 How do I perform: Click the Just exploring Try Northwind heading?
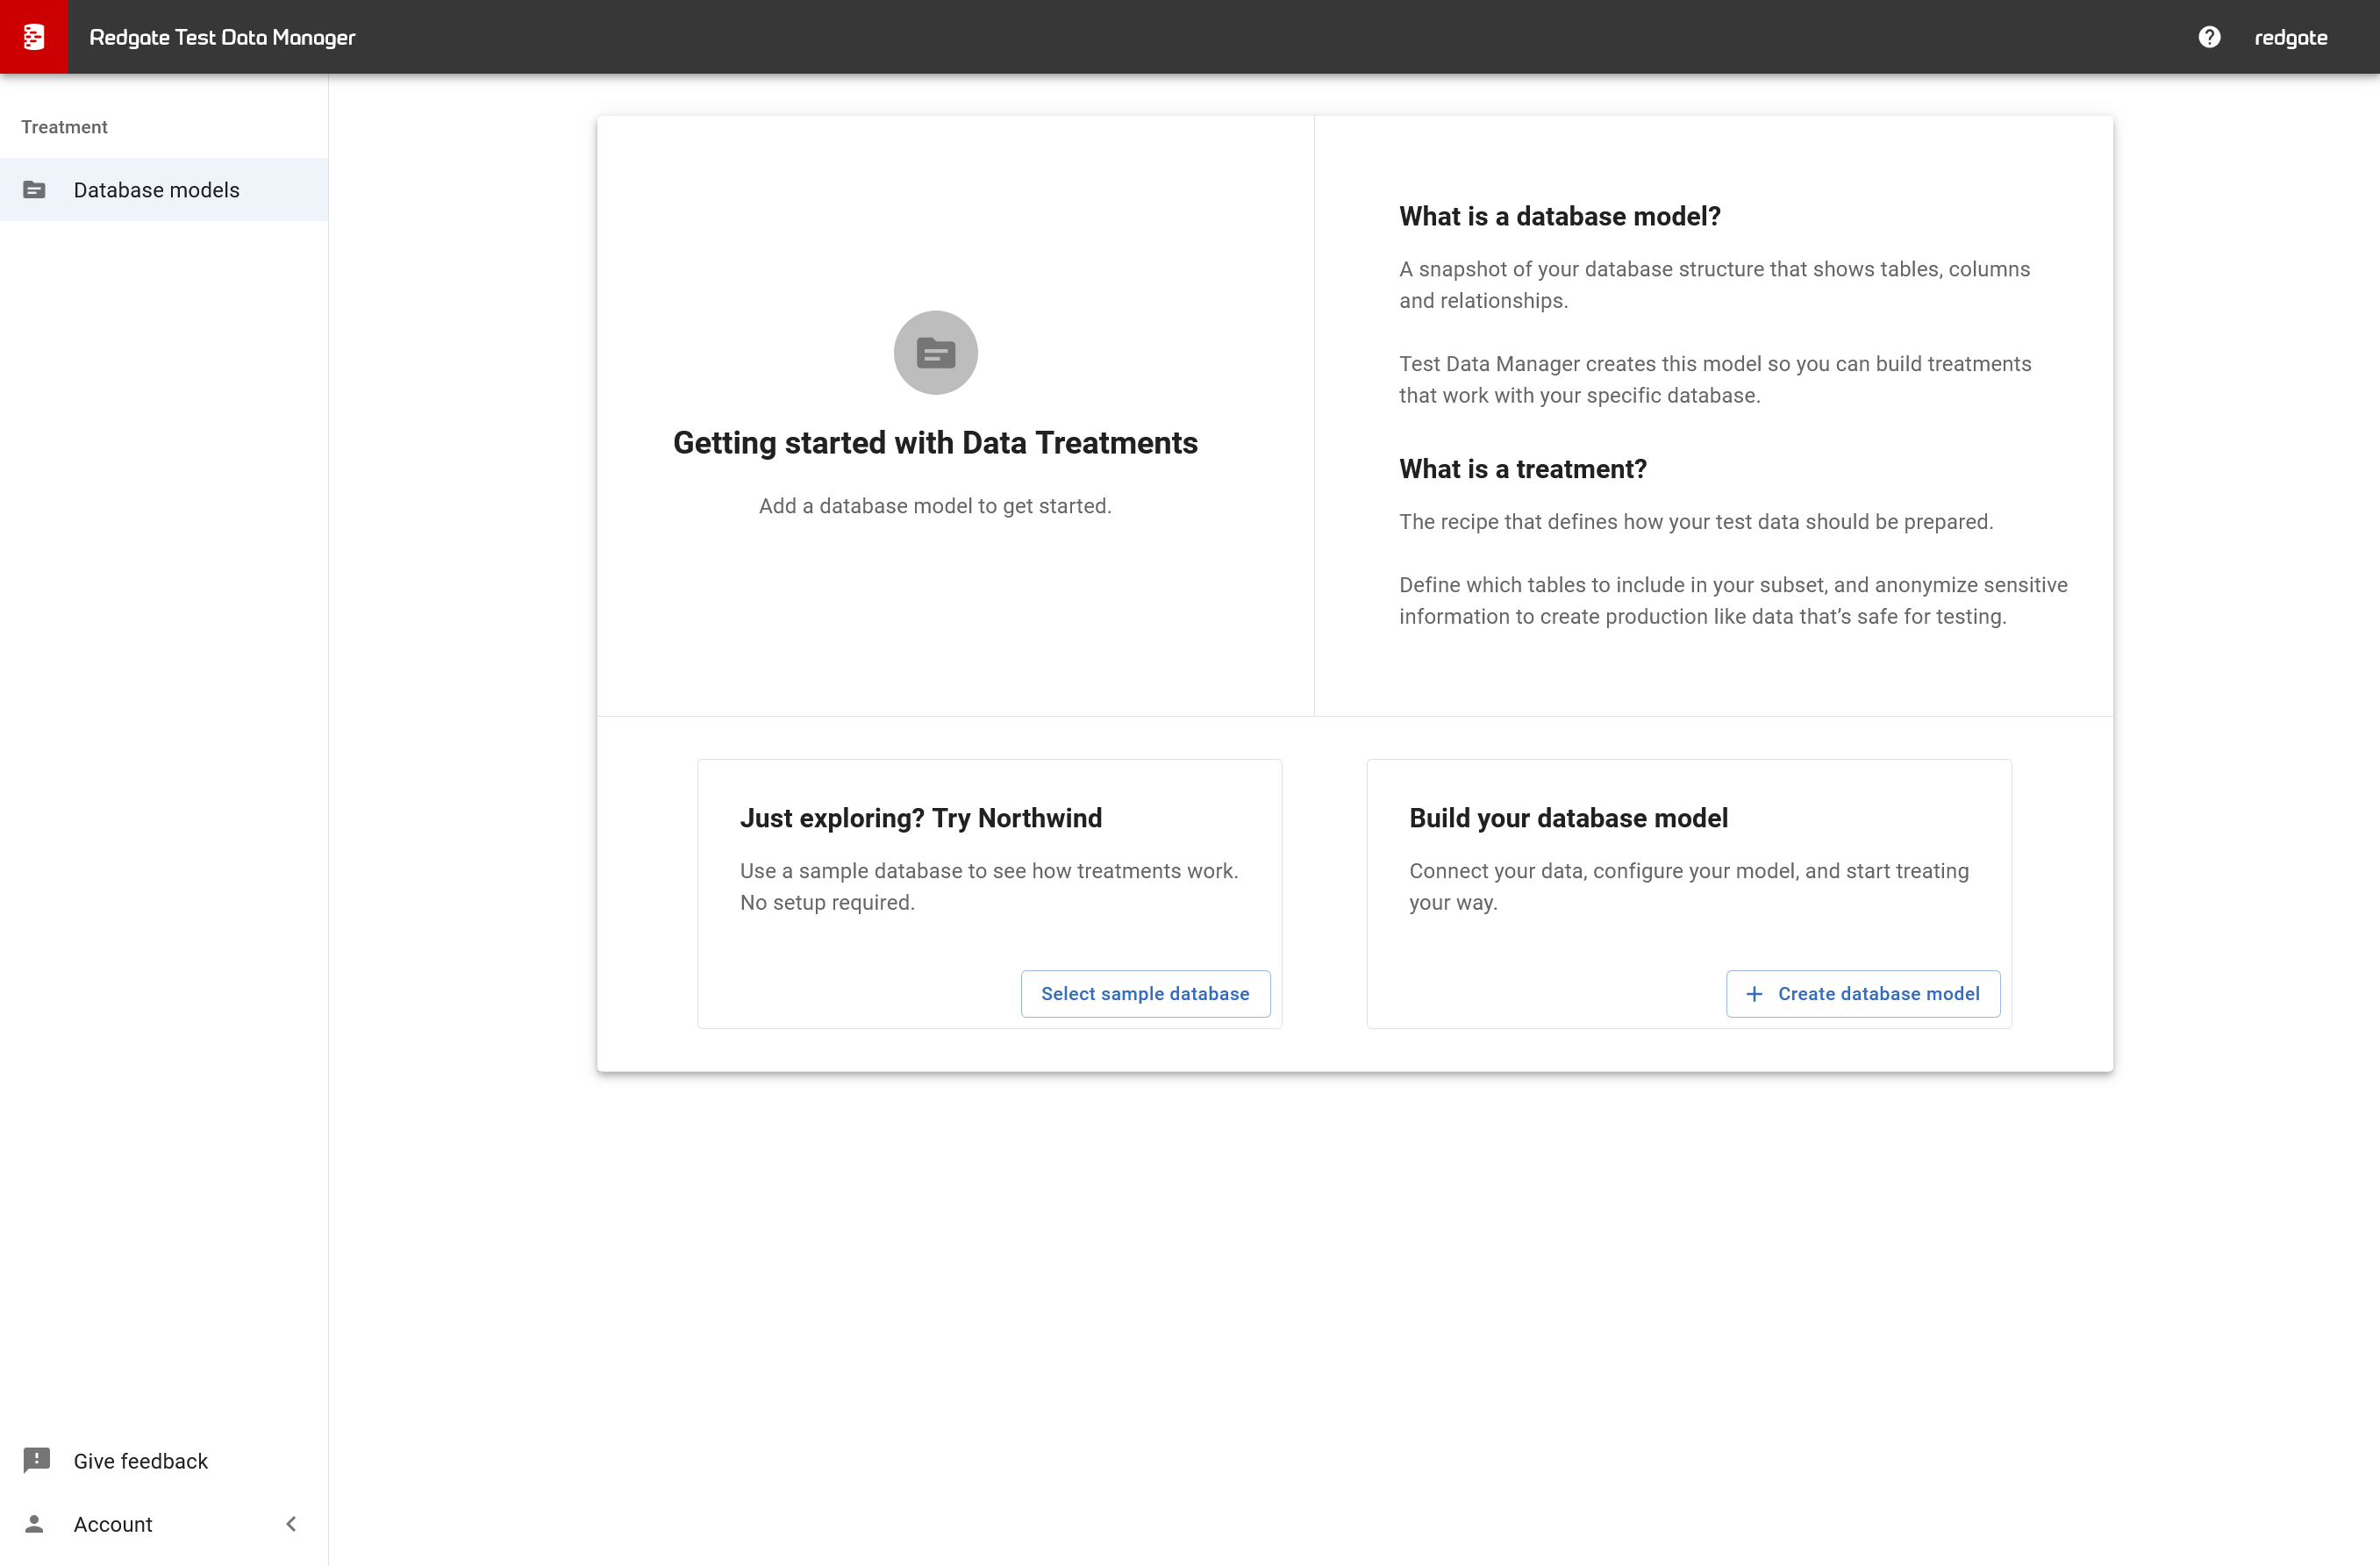coord(920,817)
